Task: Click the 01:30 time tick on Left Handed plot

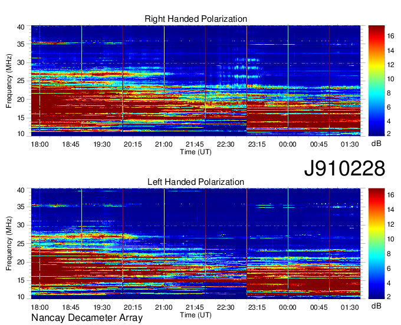Action: [350, 307]
